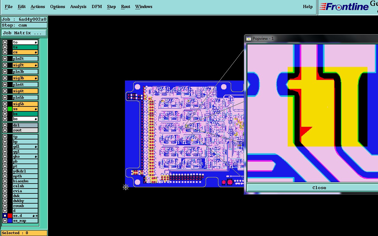378x236 pixels.
Task: Click the Popview - 1 title bar
Action: pyautogui.click(x=311, y=38)
